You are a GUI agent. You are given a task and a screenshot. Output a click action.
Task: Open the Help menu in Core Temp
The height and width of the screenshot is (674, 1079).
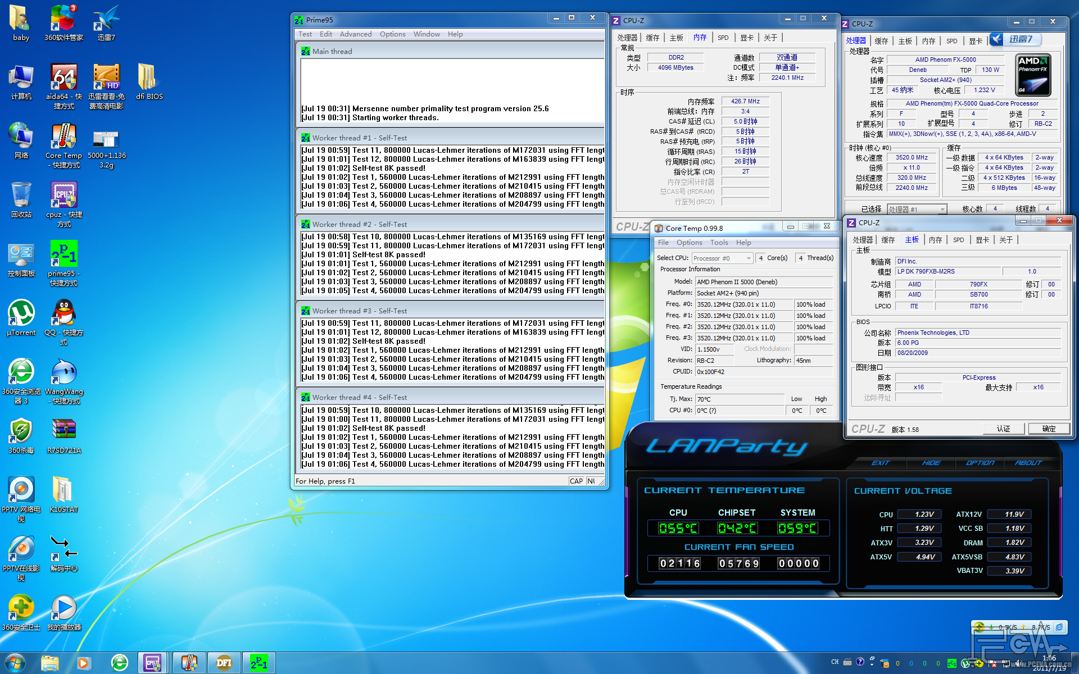[x=743, y=243]
